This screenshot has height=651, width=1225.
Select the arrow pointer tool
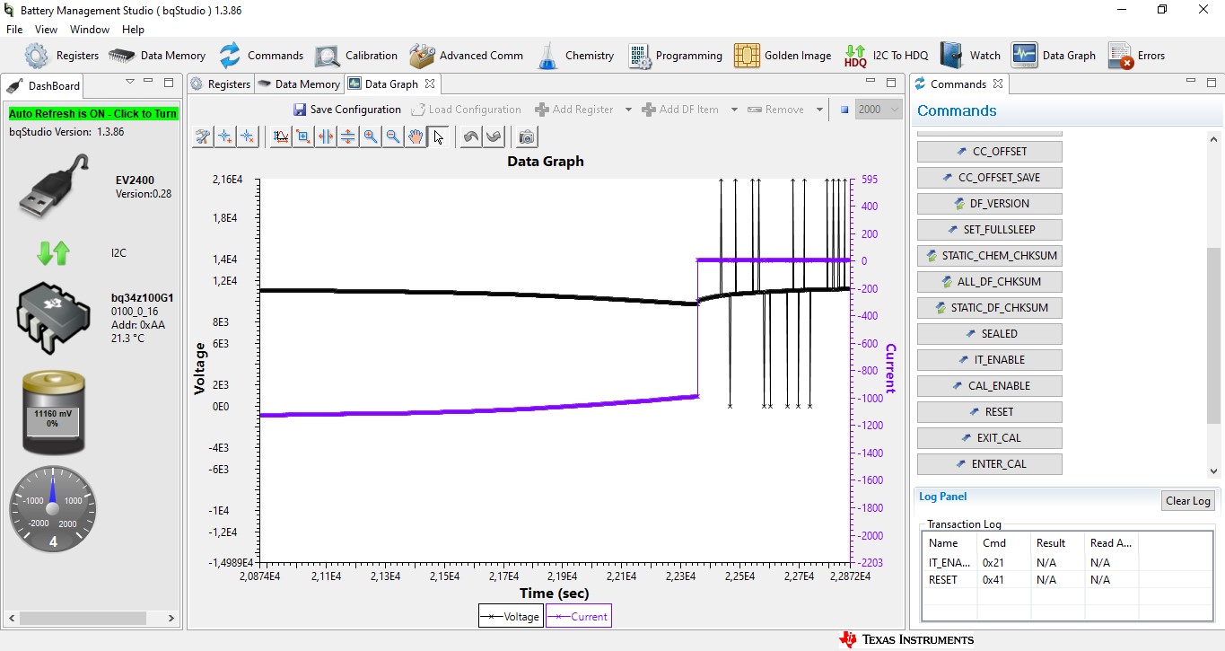coord(438,136)
